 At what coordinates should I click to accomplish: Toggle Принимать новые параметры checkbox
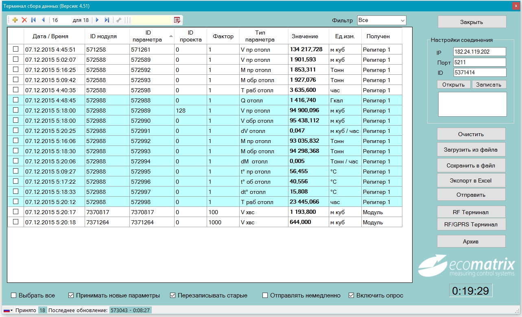[x=71, y=295]
